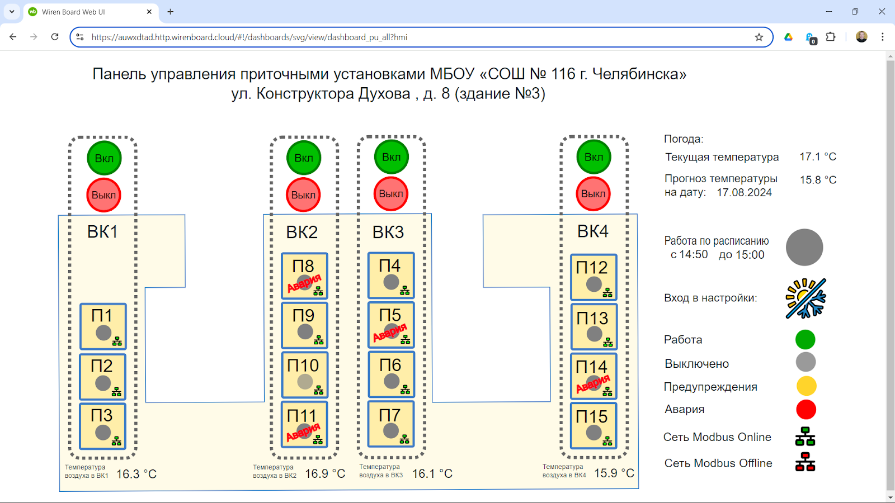Click the Modbus Online legend network icon

805,436
